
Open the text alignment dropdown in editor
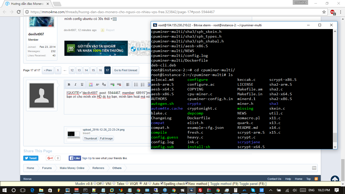tap(128, 84)
